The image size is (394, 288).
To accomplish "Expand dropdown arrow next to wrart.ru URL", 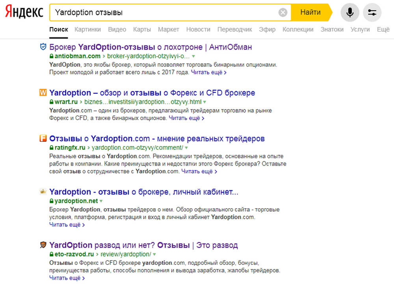I will [205, 102].
